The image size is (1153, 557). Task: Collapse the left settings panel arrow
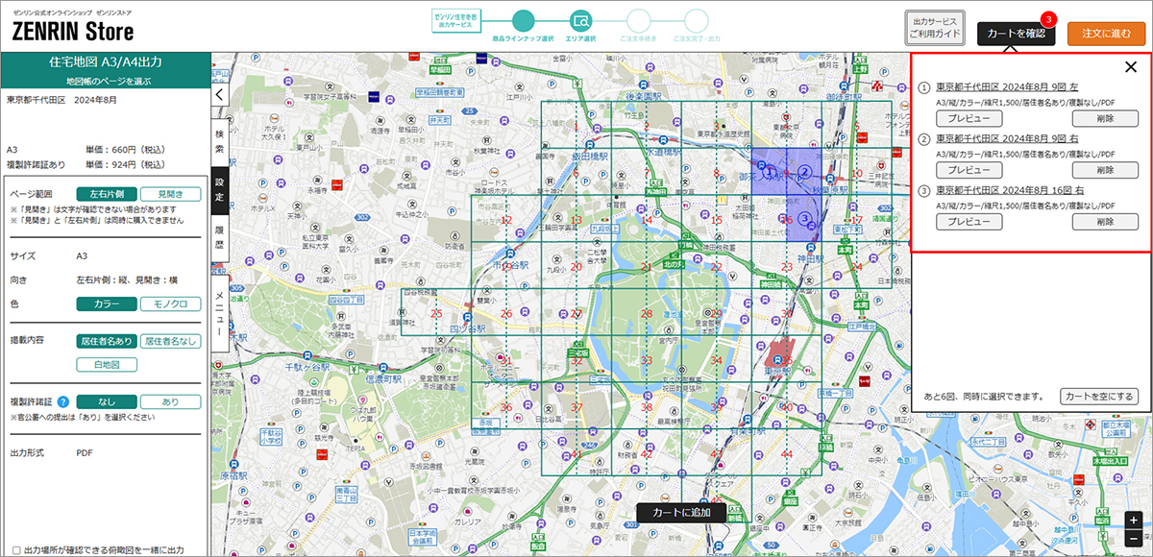pyautogui.click(x=219, y=95)
